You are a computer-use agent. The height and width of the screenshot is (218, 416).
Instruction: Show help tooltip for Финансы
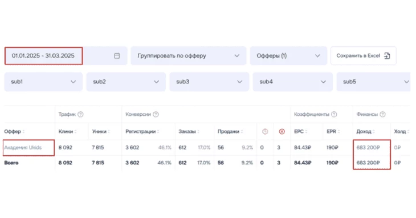[x=382, y=115]
